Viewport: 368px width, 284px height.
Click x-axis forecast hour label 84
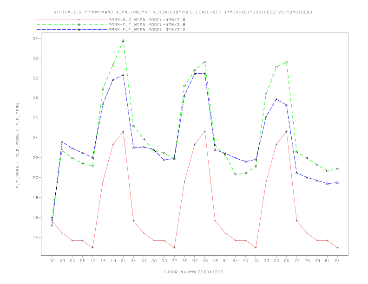(337, 261)
